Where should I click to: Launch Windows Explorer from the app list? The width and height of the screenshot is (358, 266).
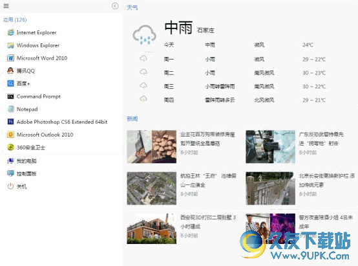pos(38,45)
